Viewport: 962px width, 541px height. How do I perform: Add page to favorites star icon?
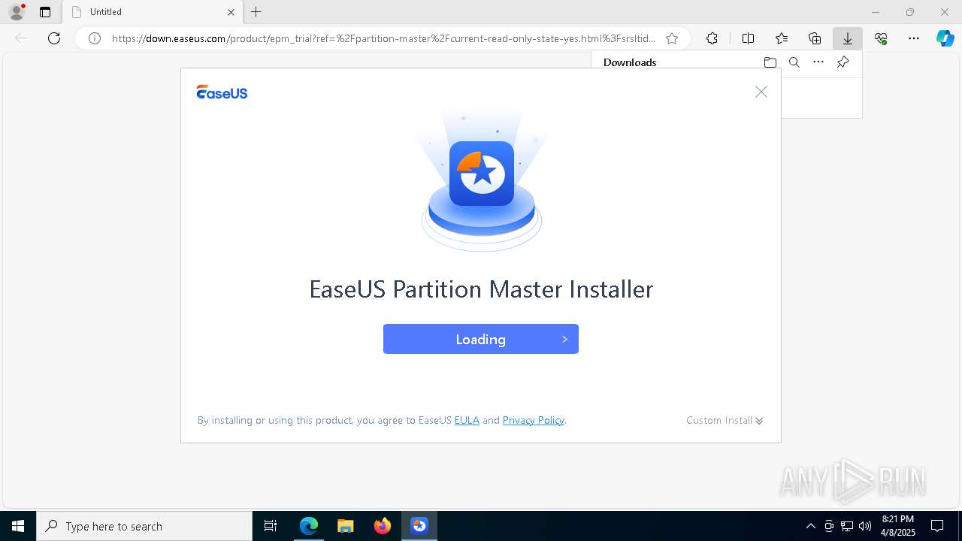click(672, 38)
